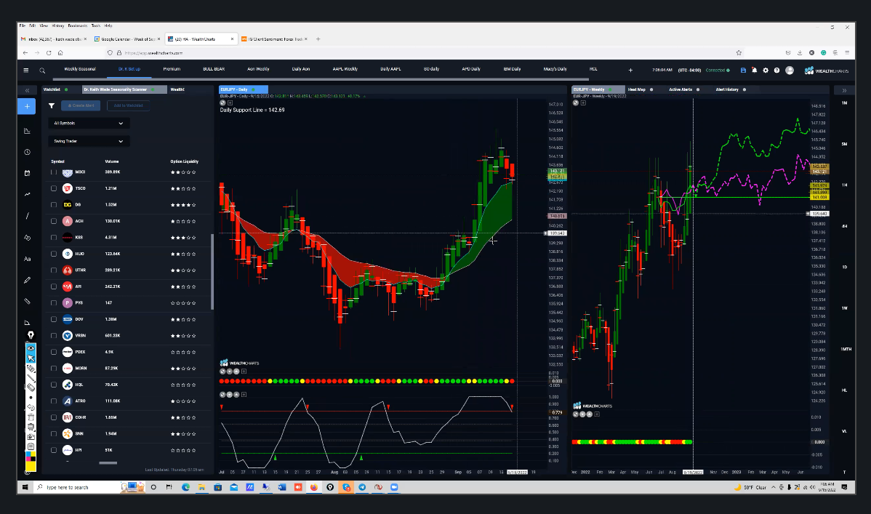This screenshot has height=514, width=871.
Task: Check the UTHR row checkbox
Action: pyautogui.click(x=54, y=270)
